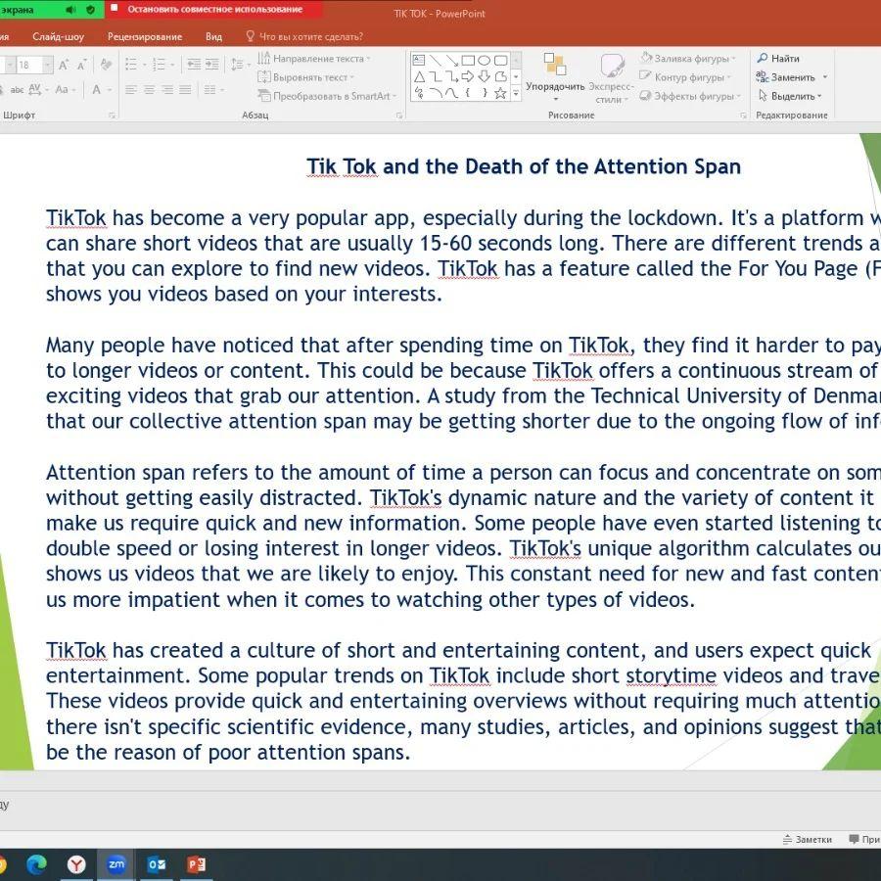Click the decrease font size icon
The image size is (881, 881).
(x=82, y=66)
